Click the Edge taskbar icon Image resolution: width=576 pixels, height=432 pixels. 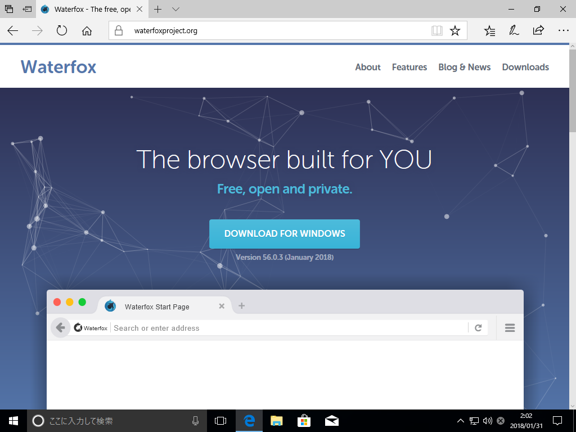coord(249,421)
